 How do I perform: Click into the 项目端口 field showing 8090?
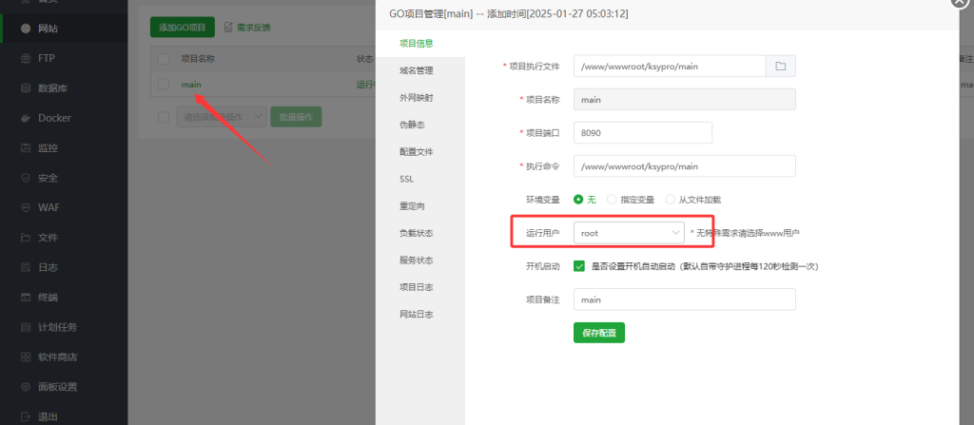tap(642, 133)
